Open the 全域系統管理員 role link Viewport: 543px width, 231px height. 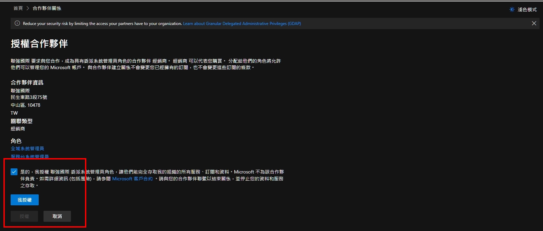pyautogui.click(x=27, y=149)
